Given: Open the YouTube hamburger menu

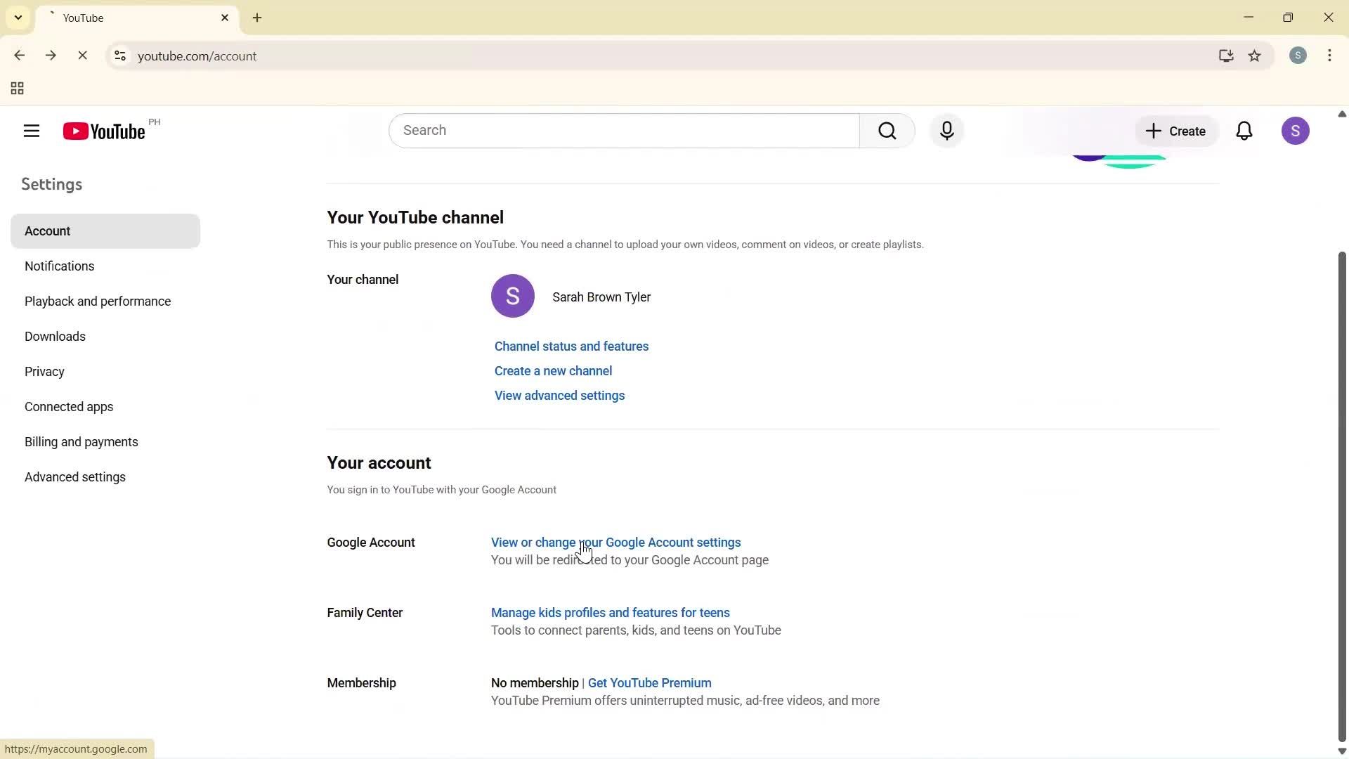Looking at the screenshot, I should pos(31,131).
